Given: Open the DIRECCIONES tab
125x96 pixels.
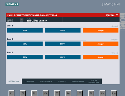Looking at the screenshot, I should point(46,81).
